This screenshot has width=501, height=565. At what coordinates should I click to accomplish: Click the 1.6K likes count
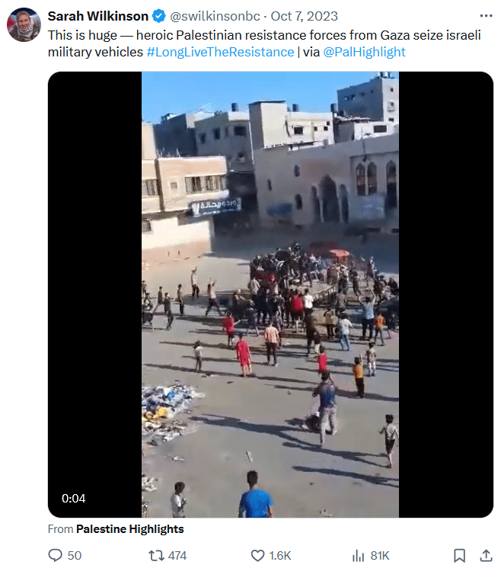pyautogui.click(x=280, y=555)
